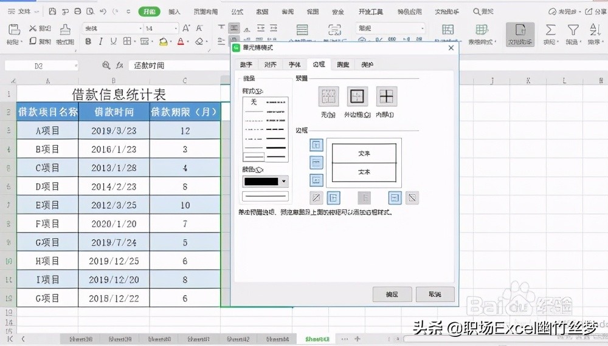Toggle the top border button
608x346 pixels.
click(316, 145)
